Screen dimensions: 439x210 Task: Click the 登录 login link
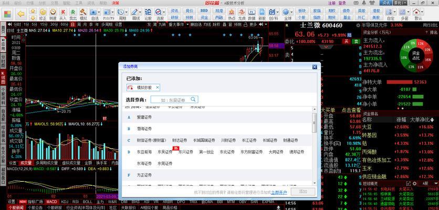[342, 3]
